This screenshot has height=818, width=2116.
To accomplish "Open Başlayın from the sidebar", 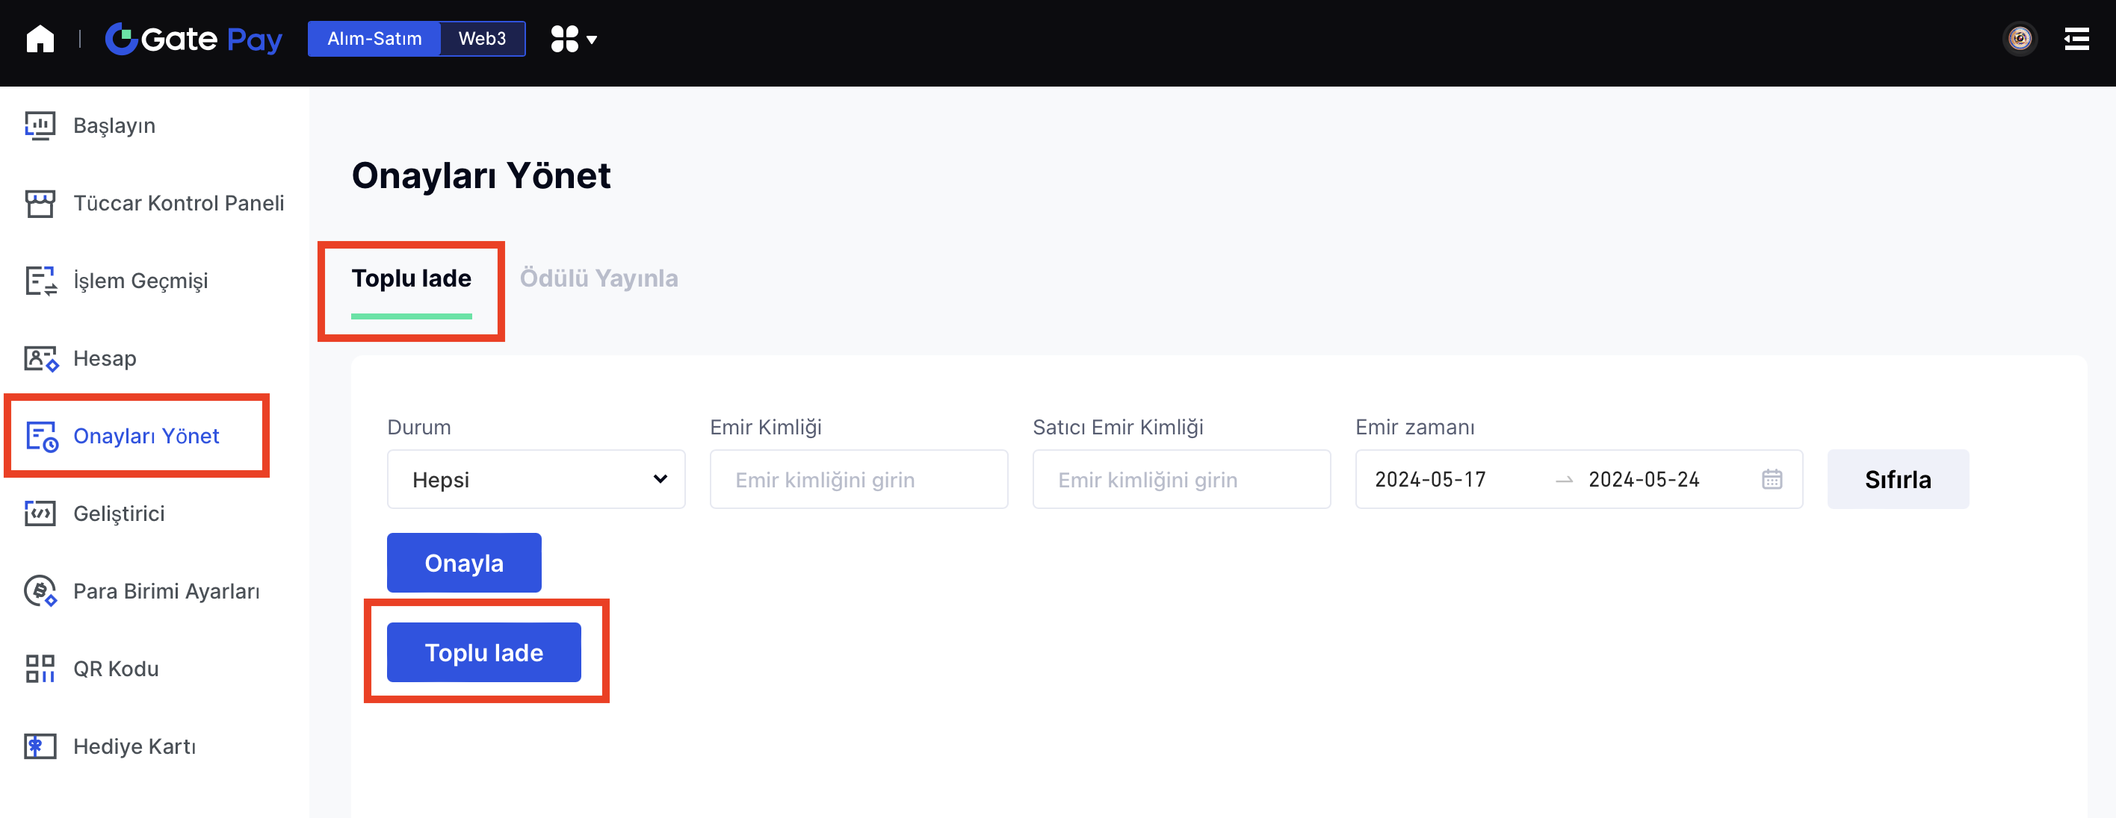I will point(114,125).
